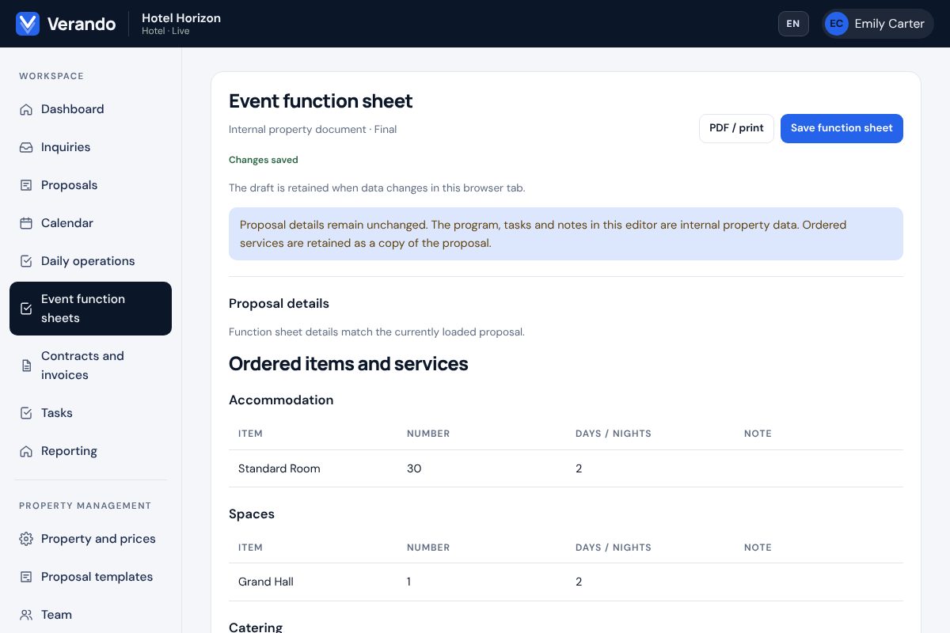Click the Standard Room item cell

pyautogui.click(x=279, y=468)
